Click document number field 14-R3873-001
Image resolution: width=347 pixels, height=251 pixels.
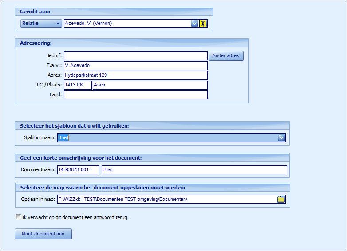[78, 170]
